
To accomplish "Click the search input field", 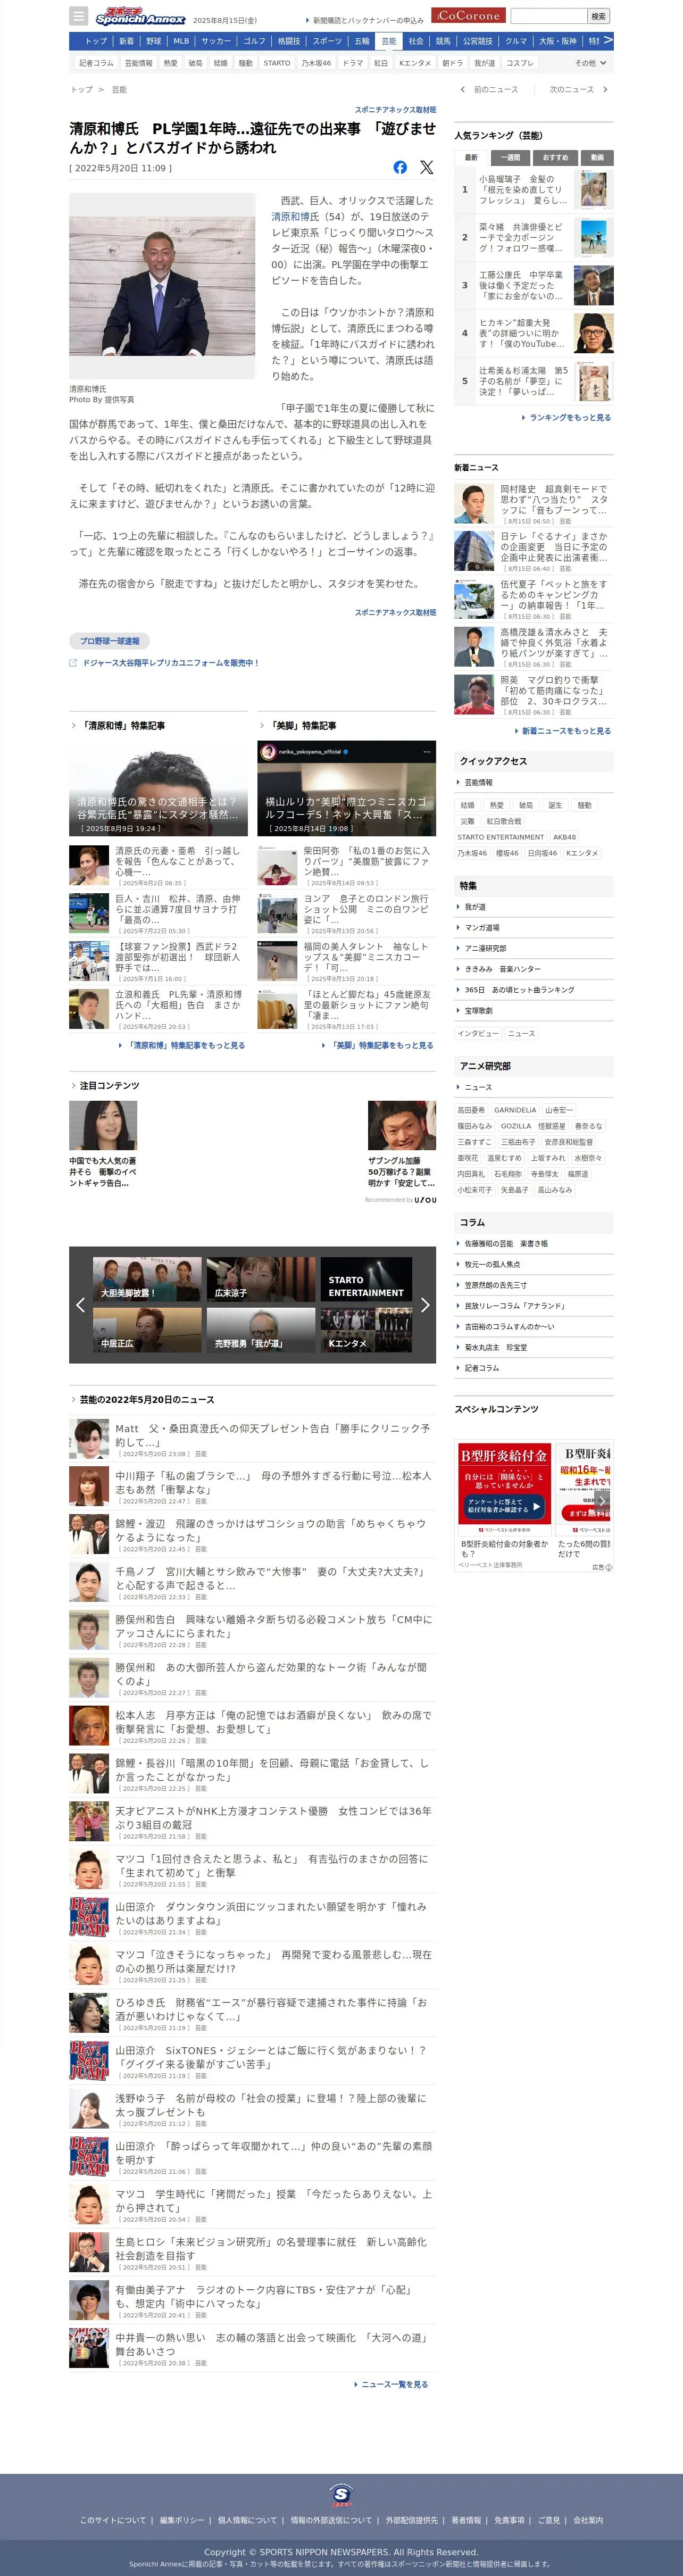I will click(x=548, y=16).
